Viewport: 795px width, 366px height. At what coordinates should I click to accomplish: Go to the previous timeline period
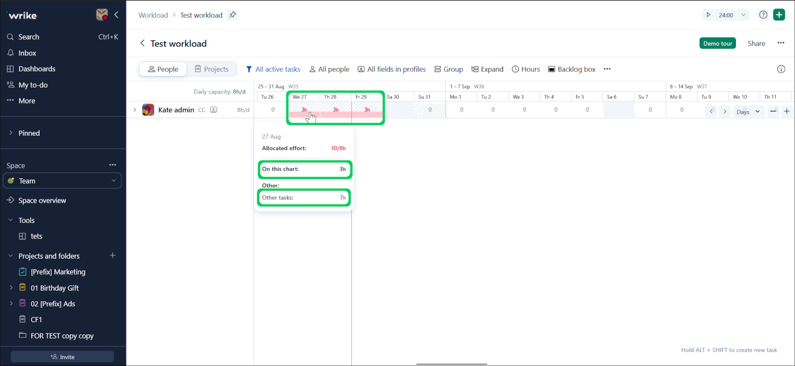click(711, 112)
